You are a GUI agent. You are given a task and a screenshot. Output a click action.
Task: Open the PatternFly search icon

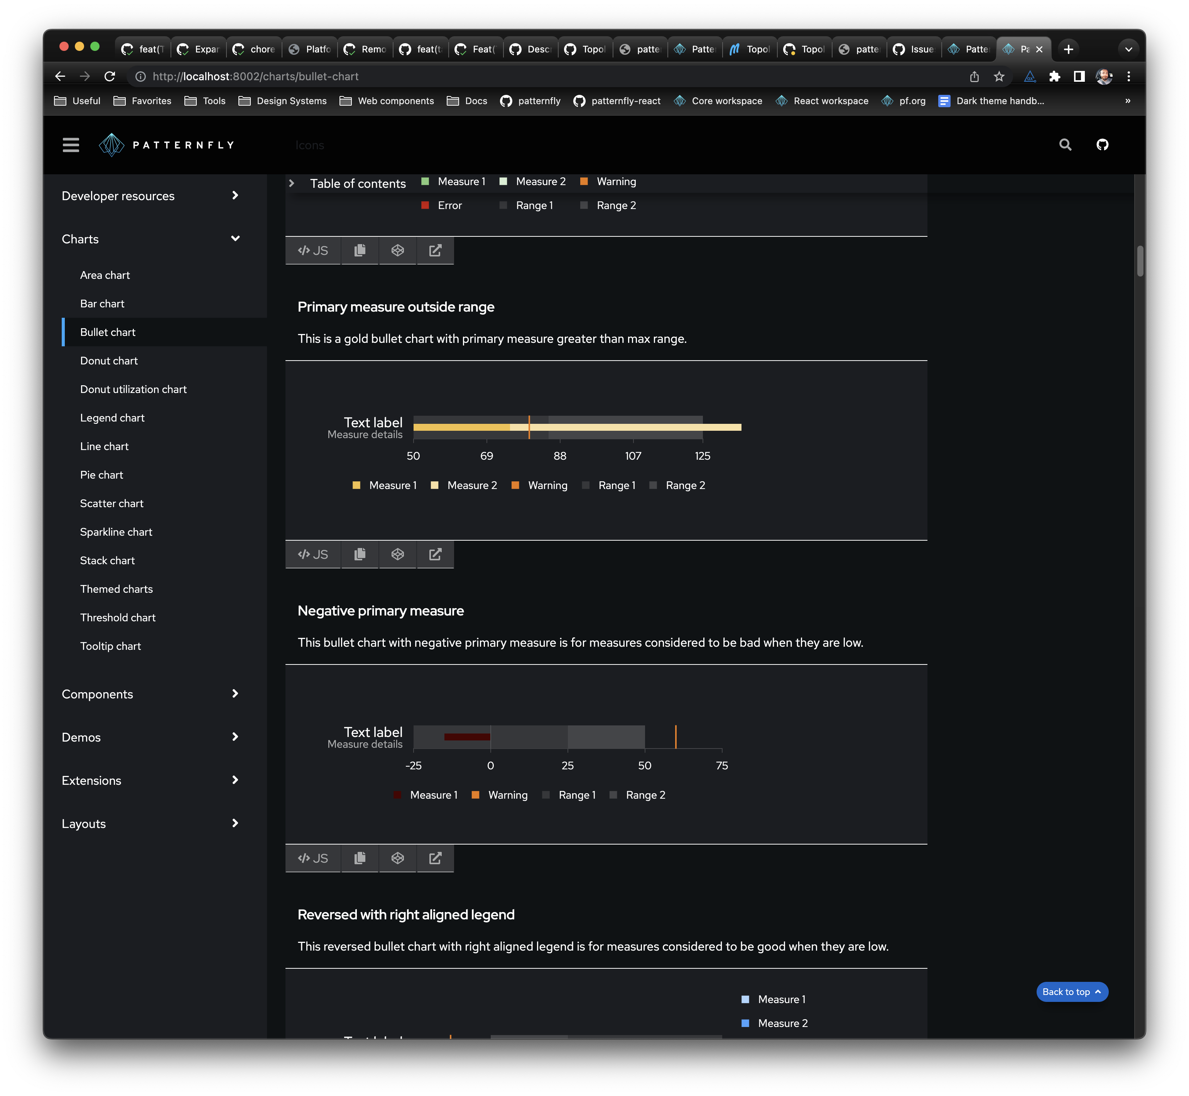[1065, 145]
